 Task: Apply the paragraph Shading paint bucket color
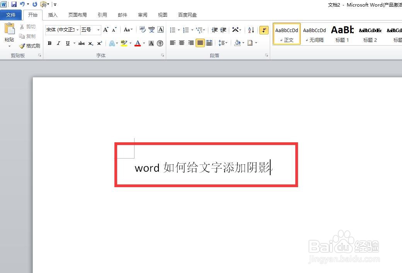click(x=237, y=43)
